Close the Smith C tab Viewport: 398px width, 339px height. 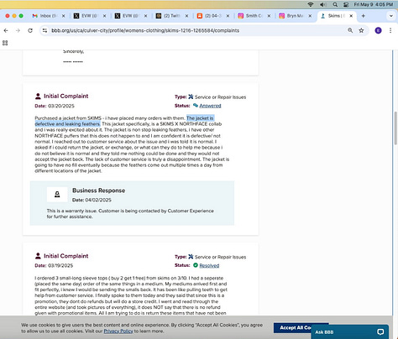[x=269, y=16]
